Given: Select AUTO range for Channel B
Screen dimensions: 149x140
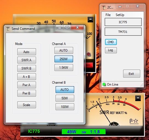Looking at the screenshot, I should coord(65,90).
